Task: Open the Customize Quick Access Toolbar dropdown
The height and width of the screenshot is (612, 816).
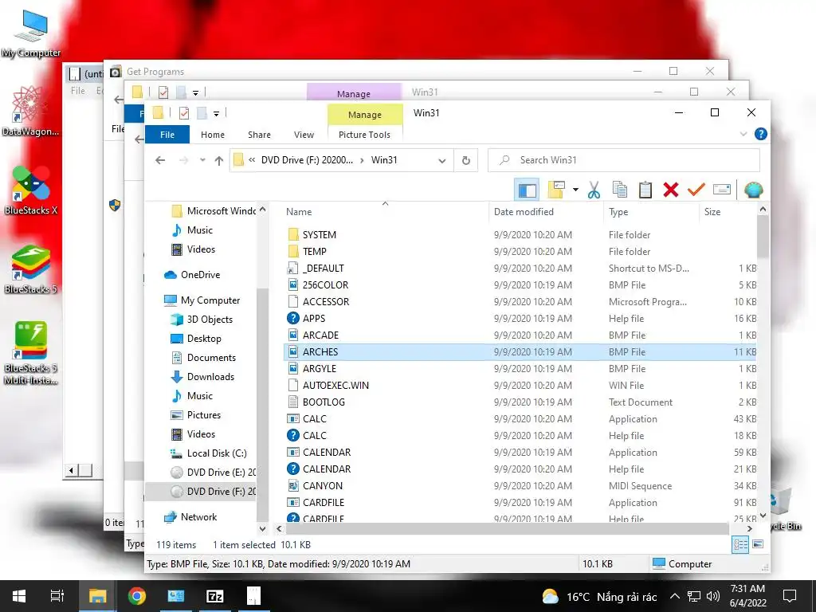Action: click(x=216, y=113)
